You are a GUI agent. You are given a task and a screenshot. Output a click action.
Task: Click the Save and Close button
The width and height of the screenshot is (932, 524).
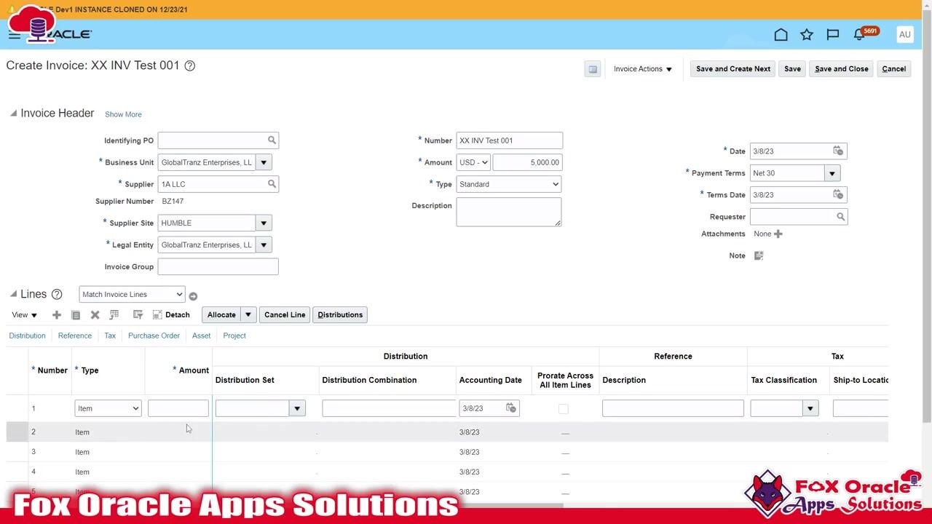tap(842, 69)
